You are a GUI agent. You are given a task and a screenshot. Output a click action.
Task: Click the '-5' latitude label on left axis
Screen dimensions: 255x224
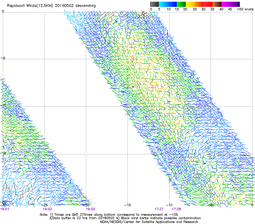pos(3,58)
